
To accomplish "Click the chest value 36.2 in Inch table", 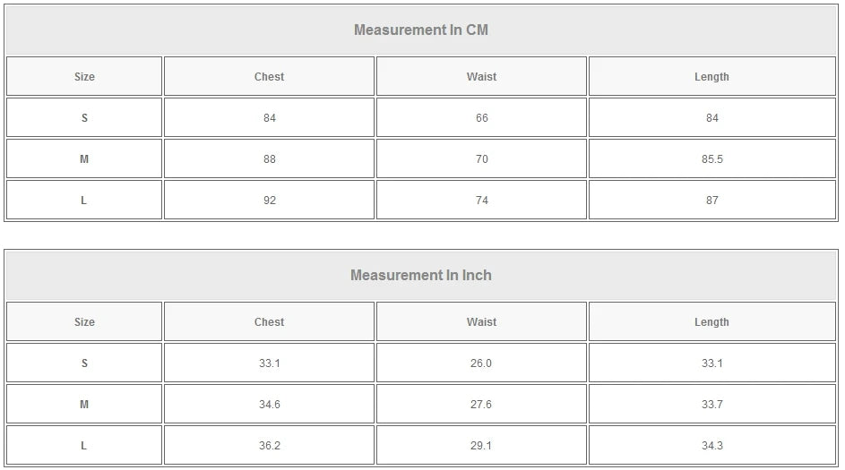I will coord(269,446).
